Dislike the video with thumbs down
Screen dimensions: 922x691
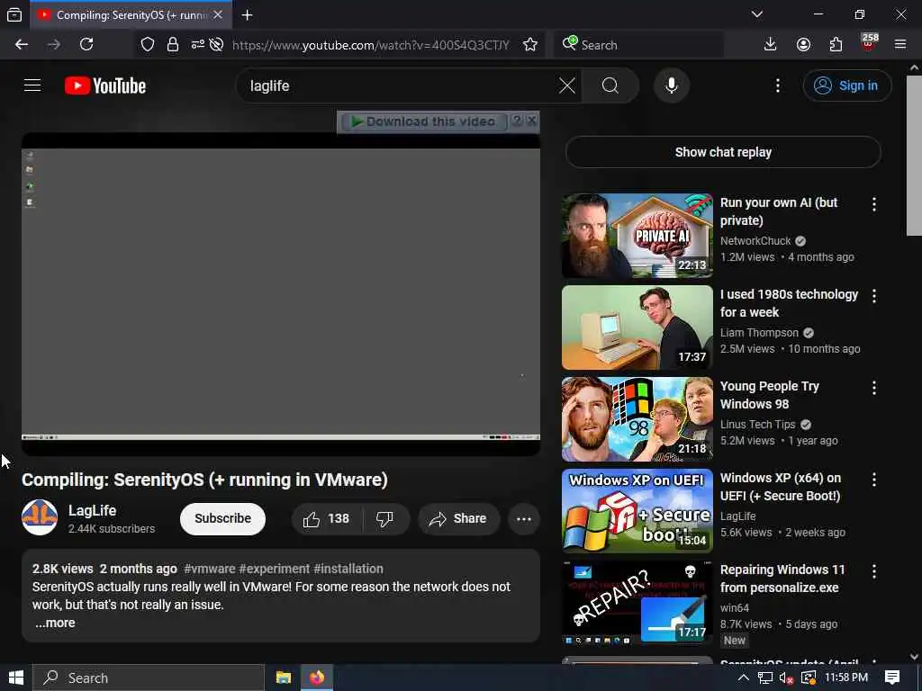coord(385,519)
